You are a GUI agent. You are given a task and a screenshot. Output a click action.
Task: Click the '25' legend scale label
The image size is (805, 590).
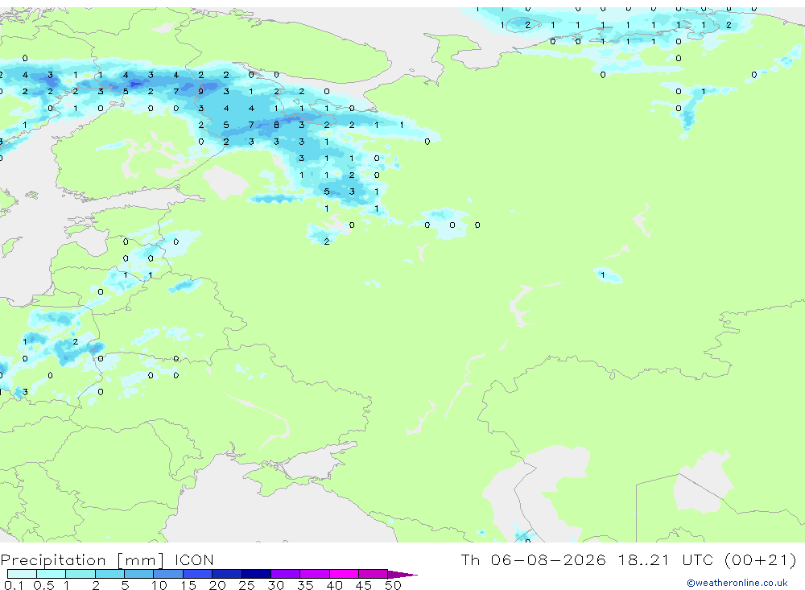247,585
